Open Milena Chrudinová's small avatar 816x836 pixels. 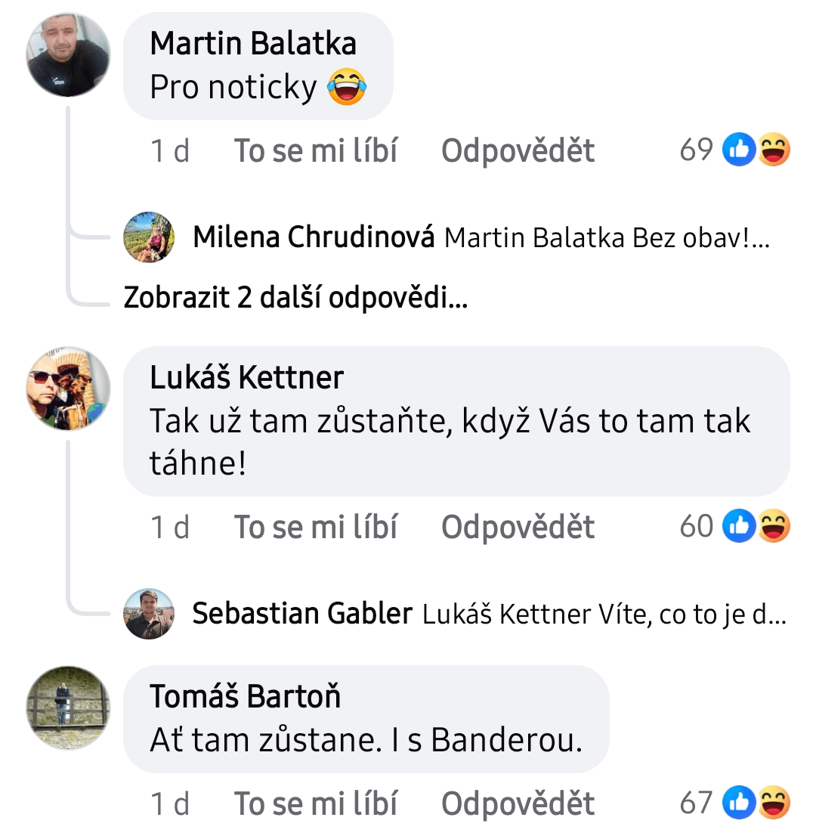[149, 237]
